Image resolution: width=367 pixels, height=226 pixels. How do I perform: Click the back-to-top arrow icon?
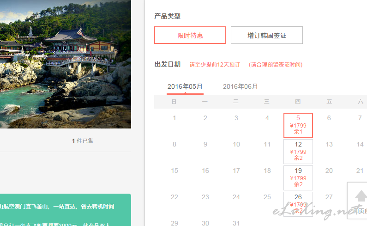[361, 196]
